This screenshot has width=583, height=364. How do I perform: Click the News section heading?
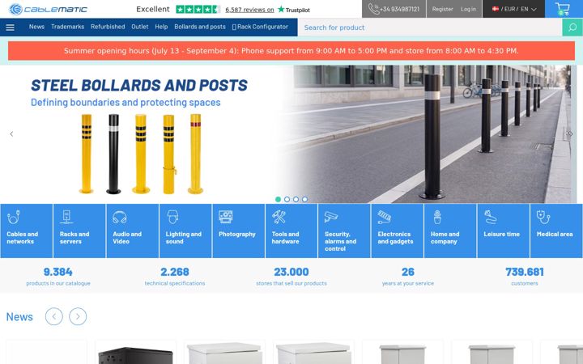click(x=19, y=317)
